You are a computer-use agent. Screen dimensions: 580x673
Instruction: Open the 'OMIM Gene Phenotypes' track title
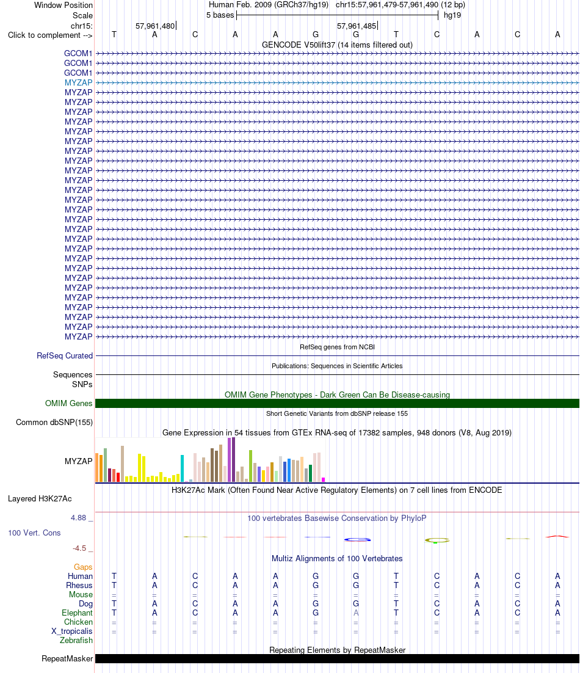click(337, 395)
